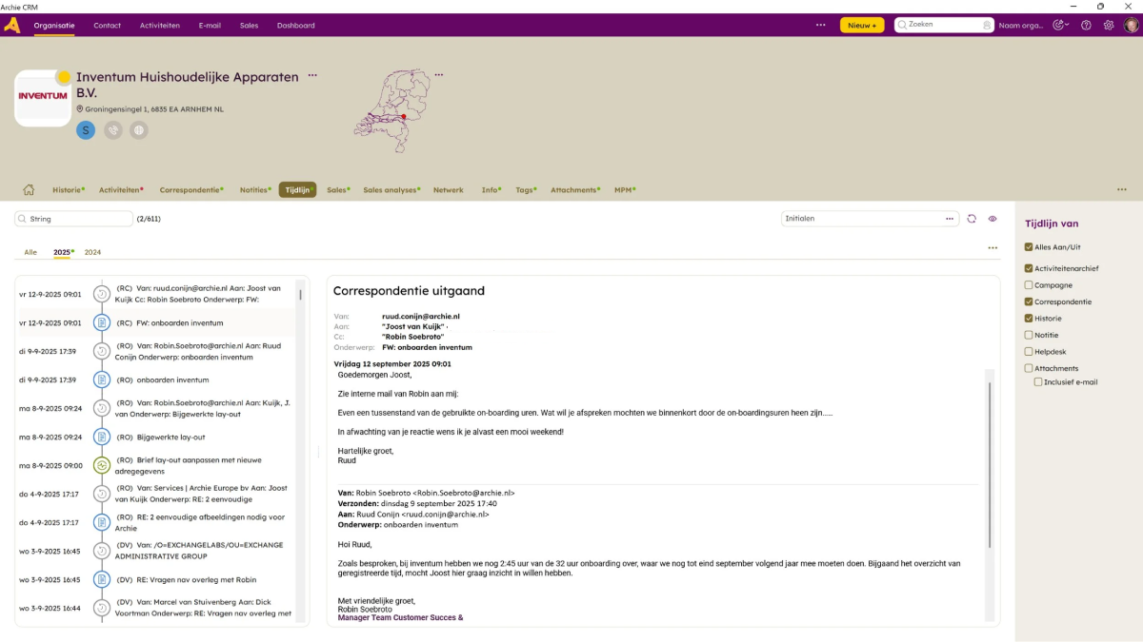The width and height of the screenshot is (1143, 642).
Task: Open the home icon tab
Action: [29, 189]
